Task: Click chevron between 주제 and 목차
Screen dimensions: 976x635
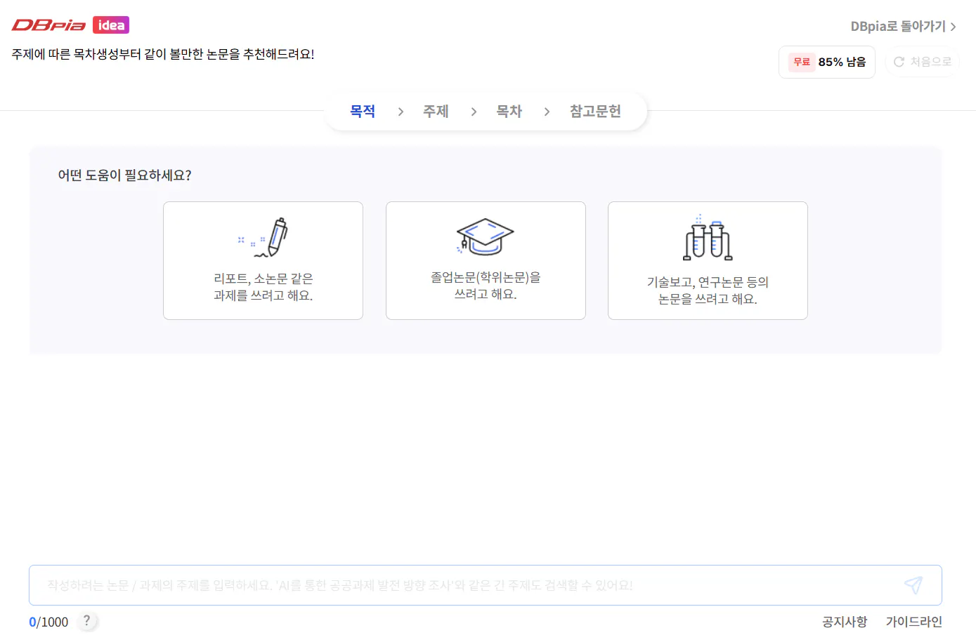Action: point(474,112)
